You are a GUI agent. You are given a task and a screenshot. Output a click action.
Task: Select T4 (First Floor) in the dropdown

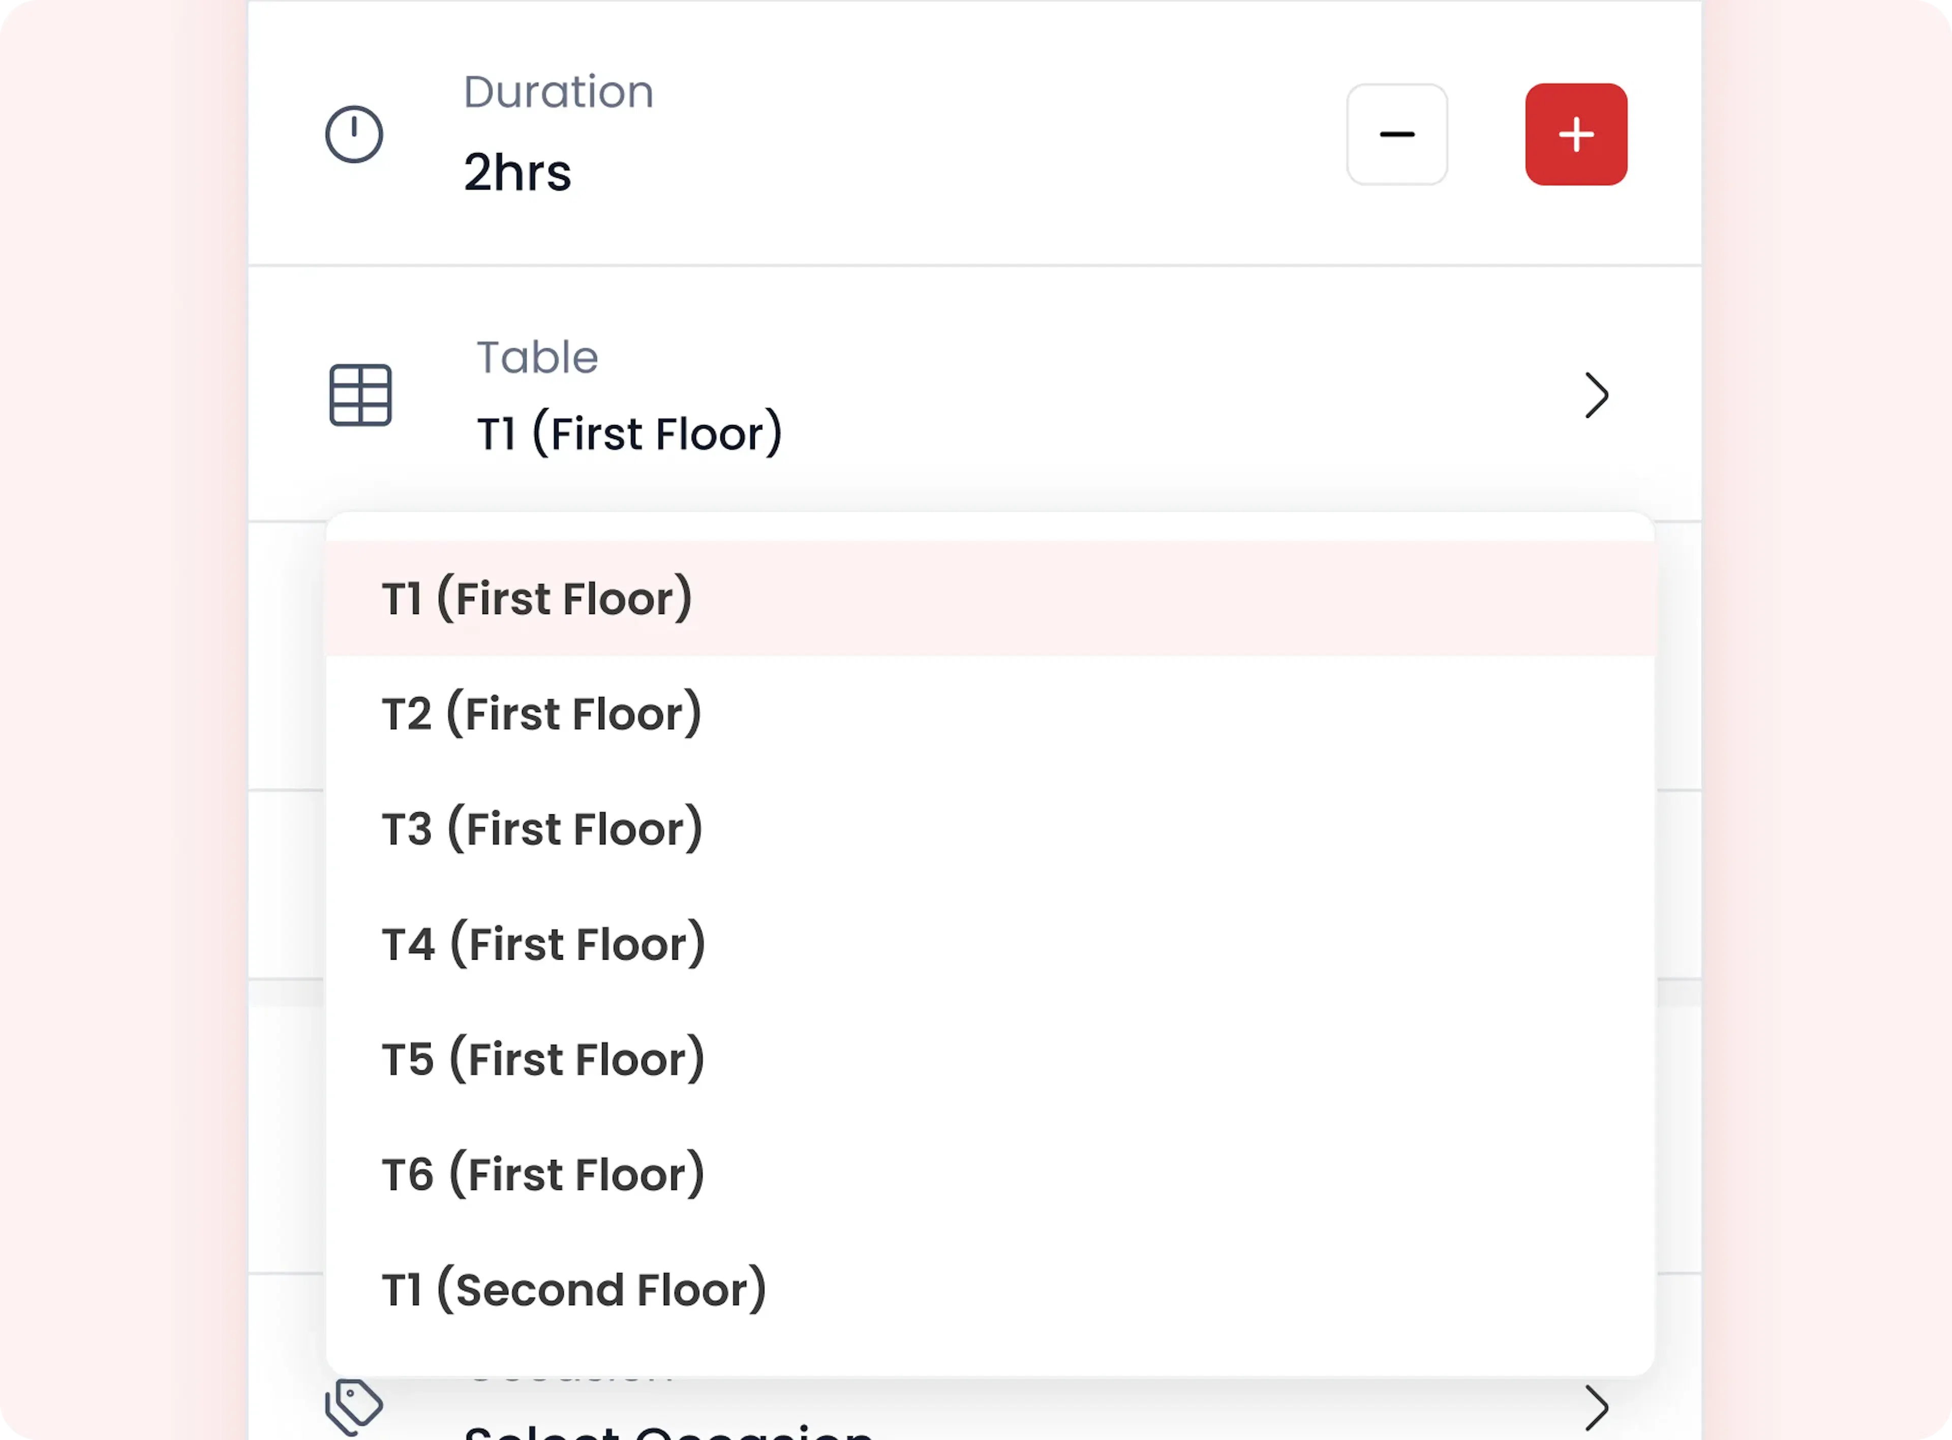click(x=544, y=944)
